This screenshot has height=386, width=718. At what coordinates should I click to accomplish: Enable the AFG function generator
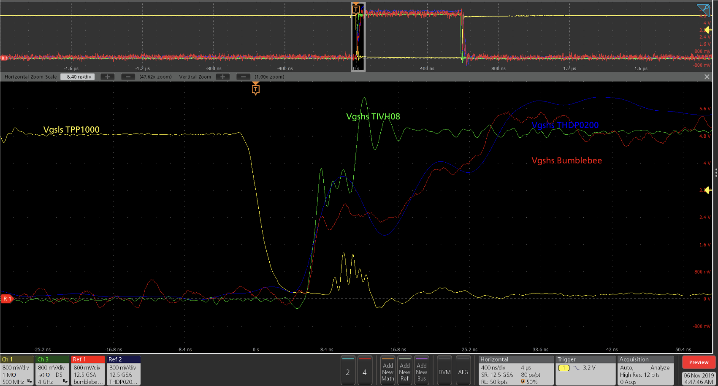[463, 371]
